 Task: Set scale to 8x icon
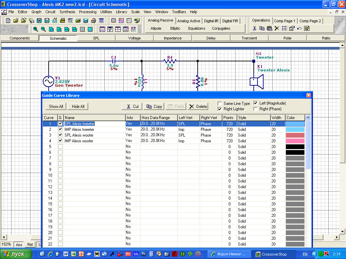[x=74, y=29]
